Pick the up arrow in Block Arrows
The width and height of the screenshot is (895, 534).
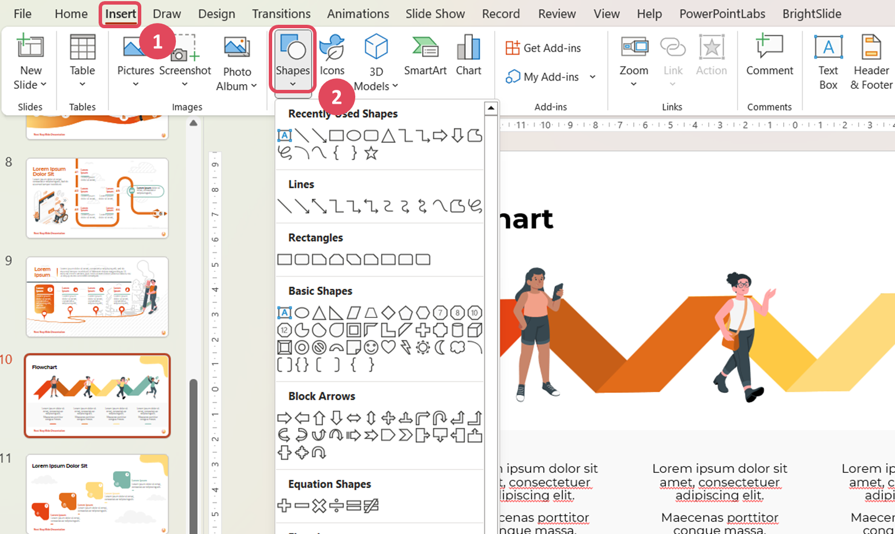pyautogui.click(x=319, y=418)
